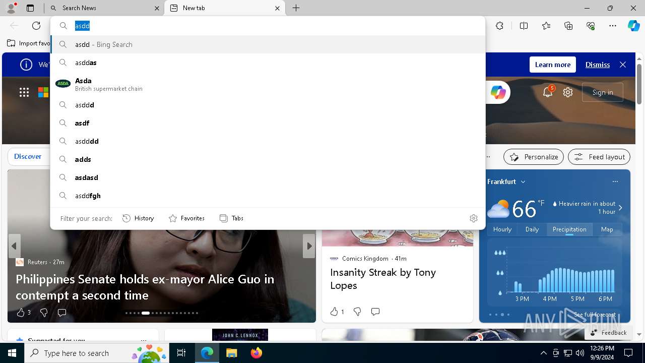Open Settings and more ellipsis menu
The width and height of the screenshot is (645, 363).
(613, 26)
